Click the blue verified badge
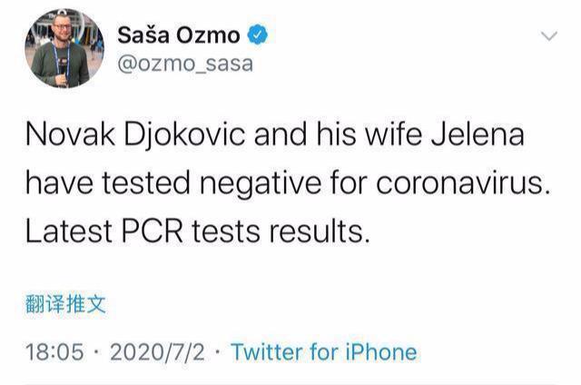 [259, 35]
